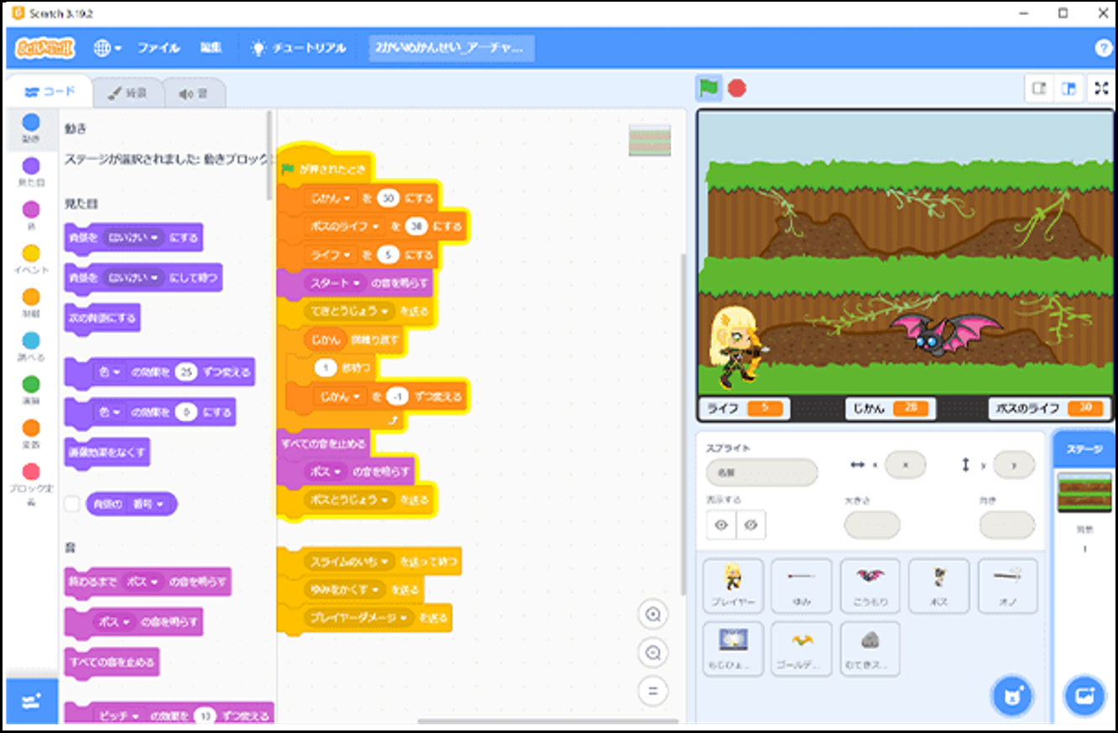
Task: Show sprite using the eye icon
Action: [721, 525]
